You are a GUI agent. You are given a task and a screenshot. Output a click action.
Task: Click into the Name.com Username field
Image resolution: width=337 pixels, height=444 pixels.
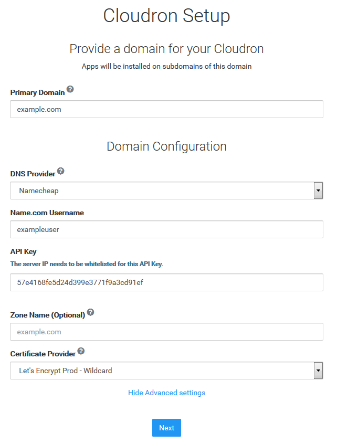166,229
